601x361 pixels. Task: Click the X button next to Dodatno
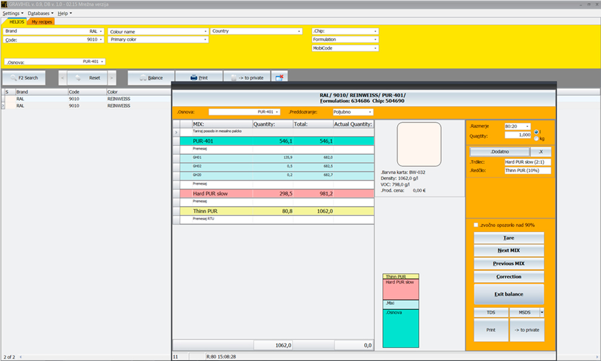[541, 151]
